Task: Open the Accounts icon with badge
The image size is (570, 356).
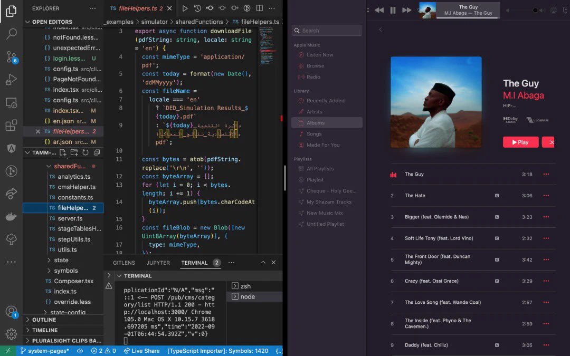Action: coord(11,312)
